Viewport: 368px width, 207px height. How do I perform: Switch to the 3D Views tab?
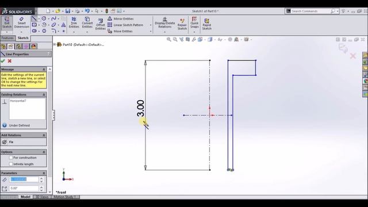pyautogui.click(x=42, y=197)
